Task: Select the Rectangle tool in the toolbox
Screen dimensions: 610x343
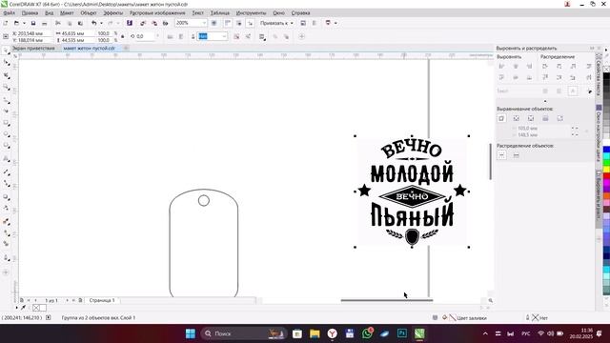Action: coord(6,123)
